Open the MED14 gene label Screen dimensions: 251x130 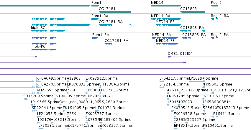pyautogui.click(x=157, y=3)
